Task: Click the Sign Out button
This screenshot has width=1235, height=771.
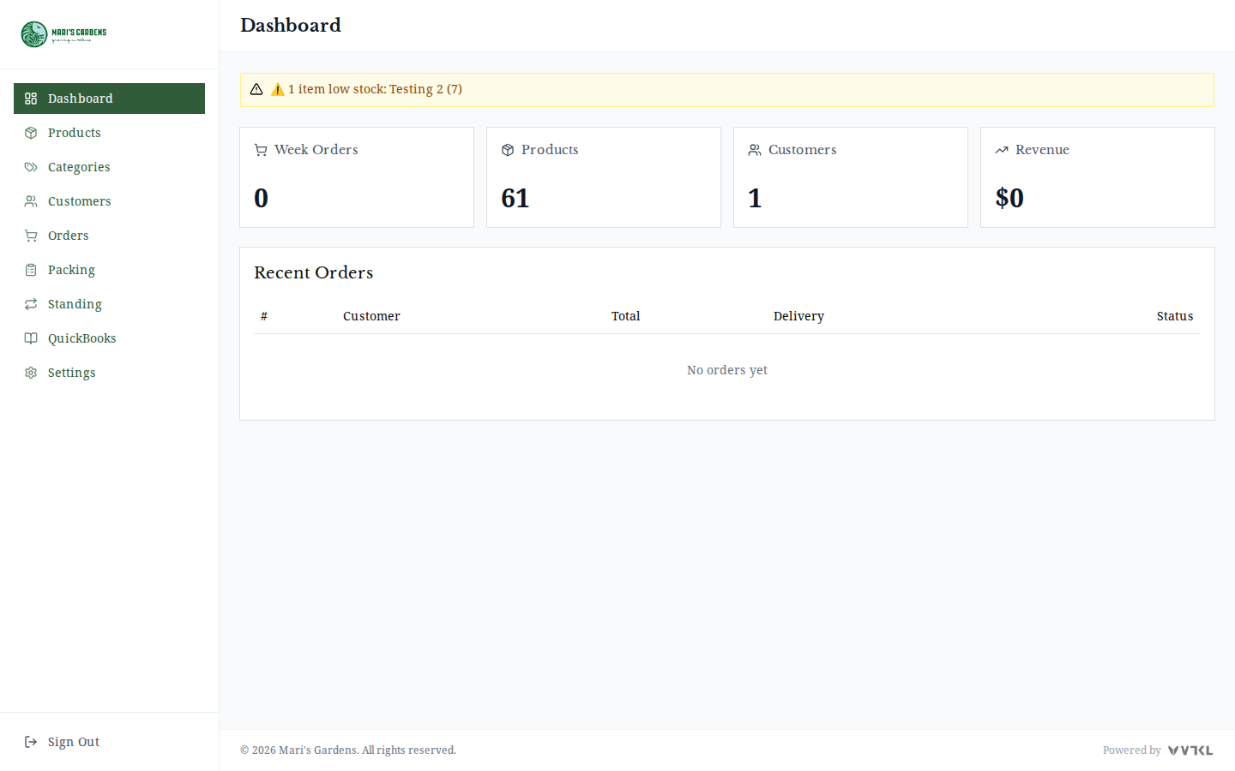Action: pos(109,742)
